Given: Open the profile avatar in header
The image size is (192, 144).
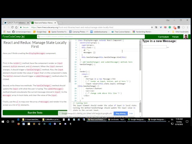Looking at the screenshot, I should pos(186,37).
